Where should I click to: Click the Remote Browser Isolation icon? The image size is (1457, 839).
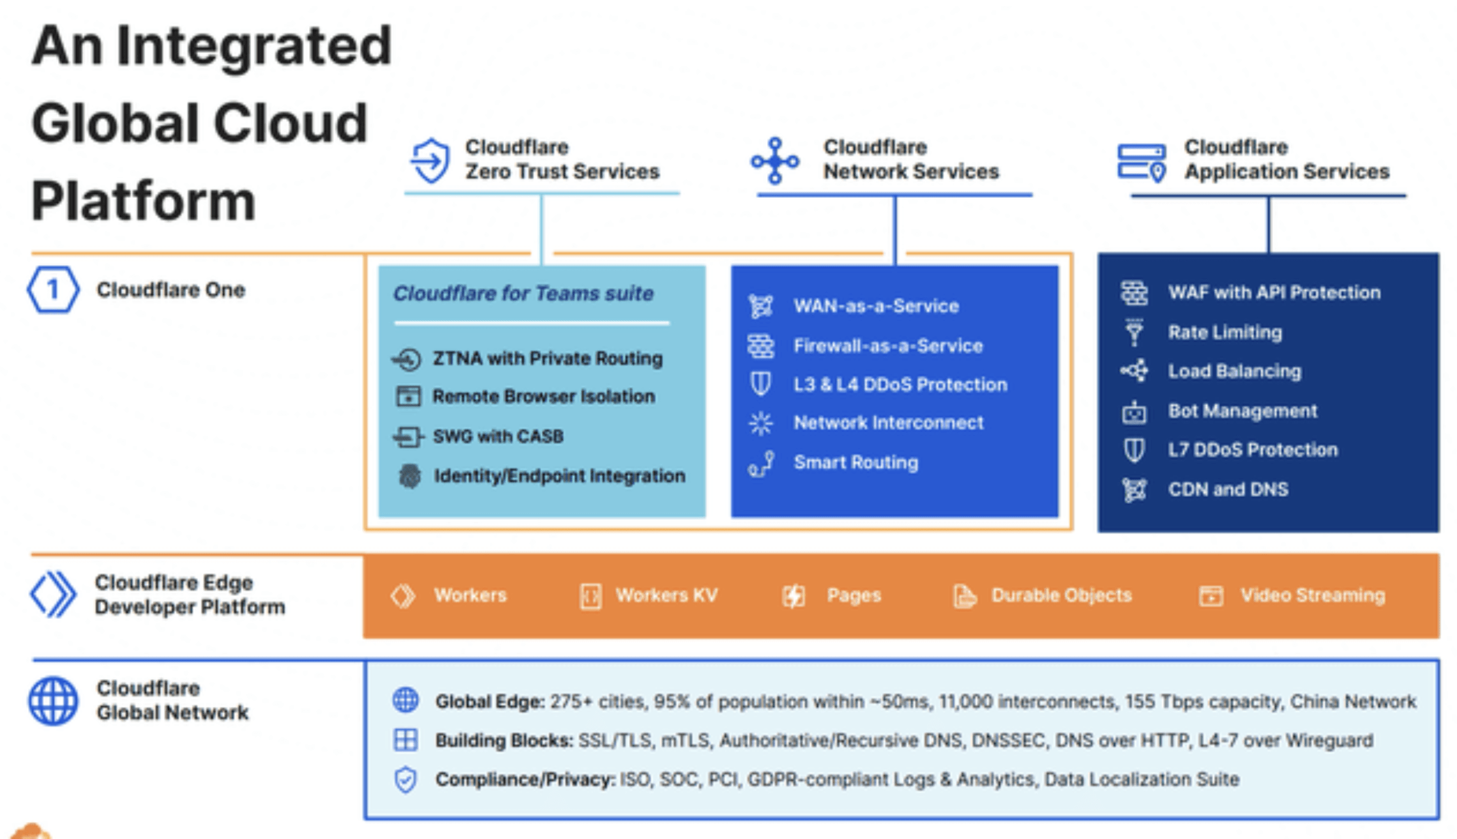[x=408, y=396]
